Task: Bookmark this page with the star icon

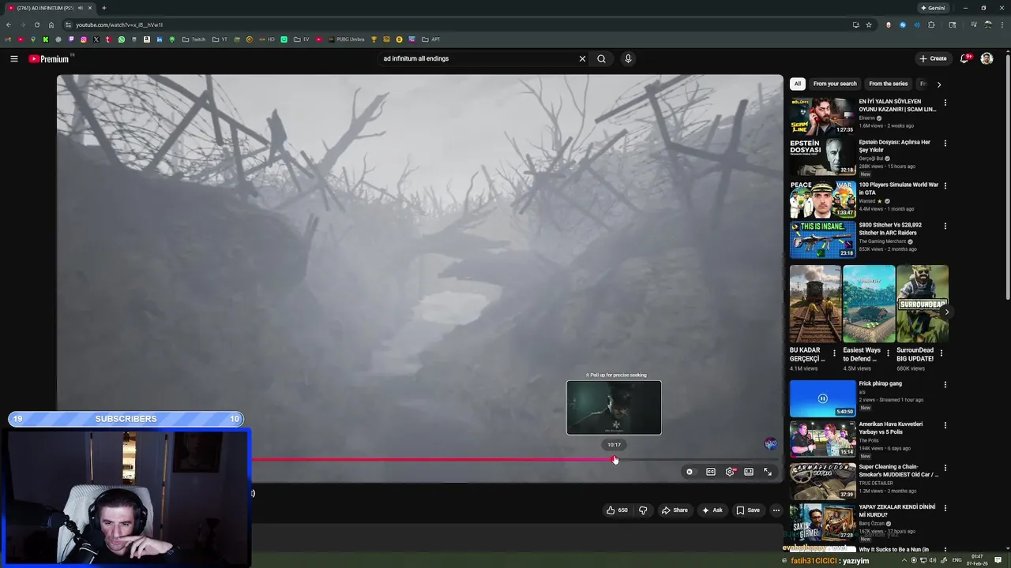Action: tap(869, 24)
